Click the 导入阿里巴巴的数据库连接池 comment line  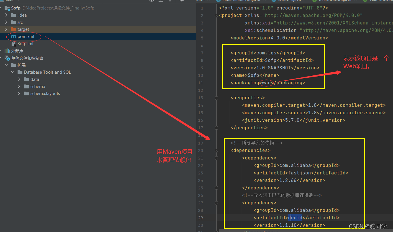pos(282,195)
